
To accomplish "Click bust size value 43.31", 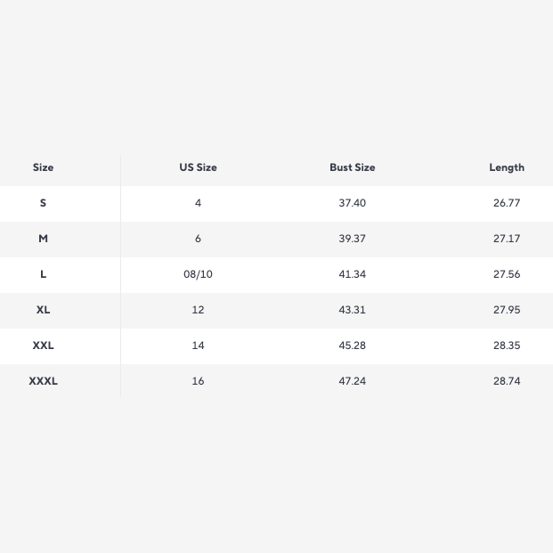I will tap(352, 310).
